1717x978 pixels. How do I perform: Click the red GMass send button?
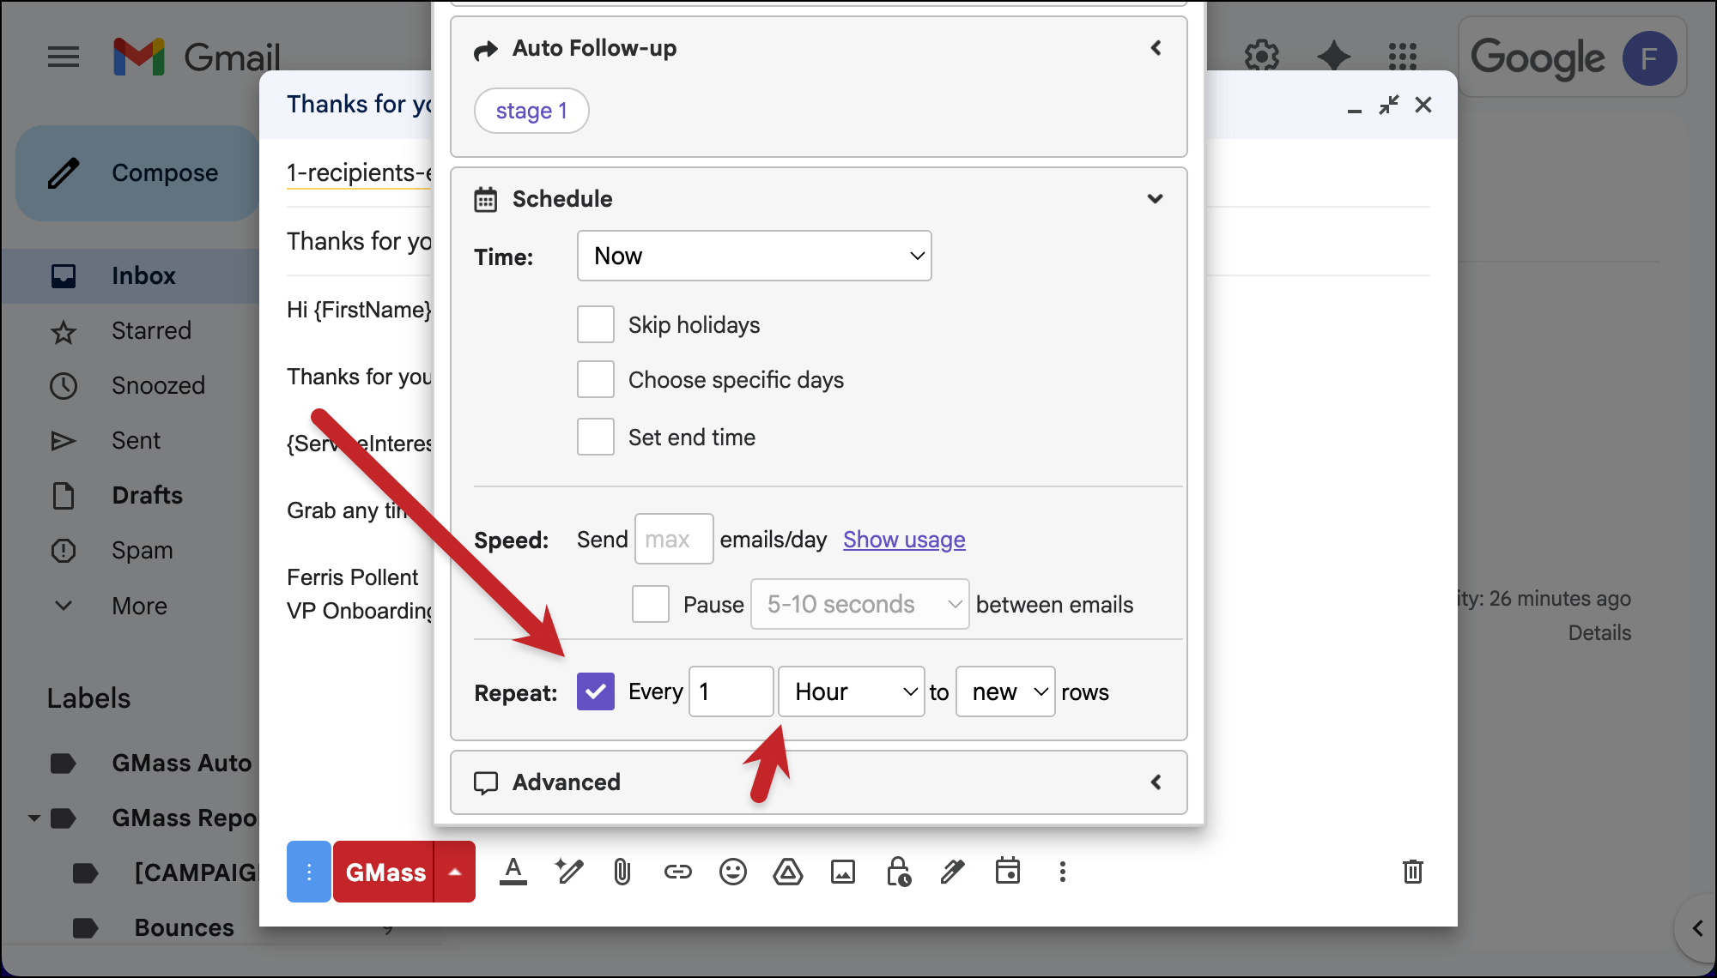tap(385, 872)
